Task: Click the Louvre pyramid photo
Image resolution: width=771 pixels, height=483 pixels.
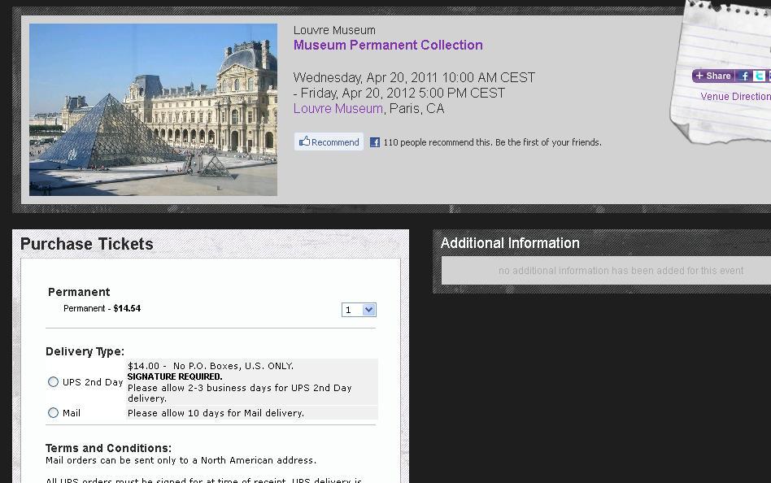Action: pyautogui.click(x=154, y=110)
